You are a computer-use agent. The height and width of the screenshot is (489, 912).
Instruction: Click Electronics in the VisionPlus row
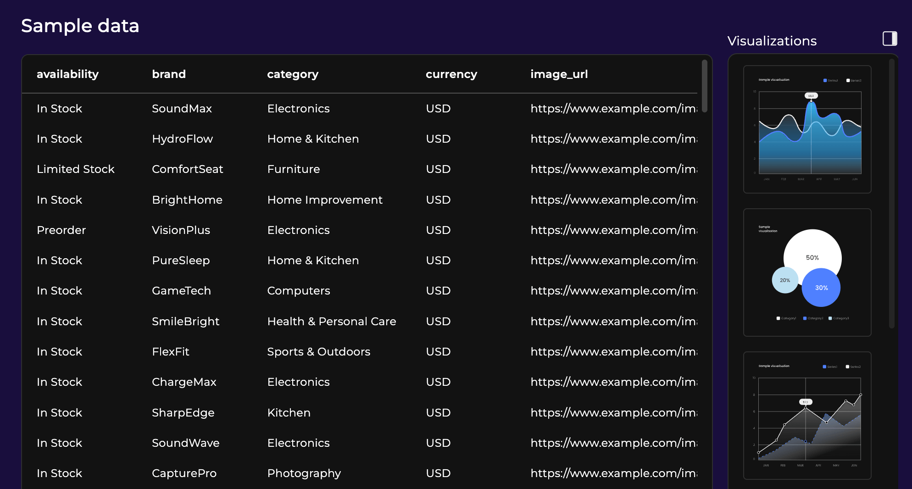pyautogui.click(x=299, y=230)
